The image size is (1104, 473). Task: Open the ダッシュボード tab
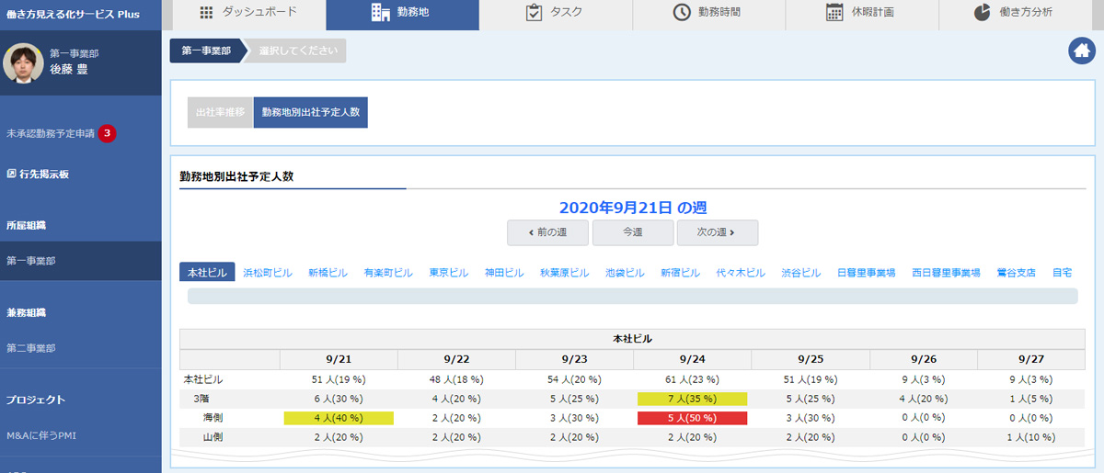click(x=247, y=13)
